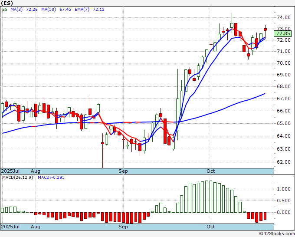Click the Oct label on price chart axis
Screen dimensions: 295x237
[211, 171]
